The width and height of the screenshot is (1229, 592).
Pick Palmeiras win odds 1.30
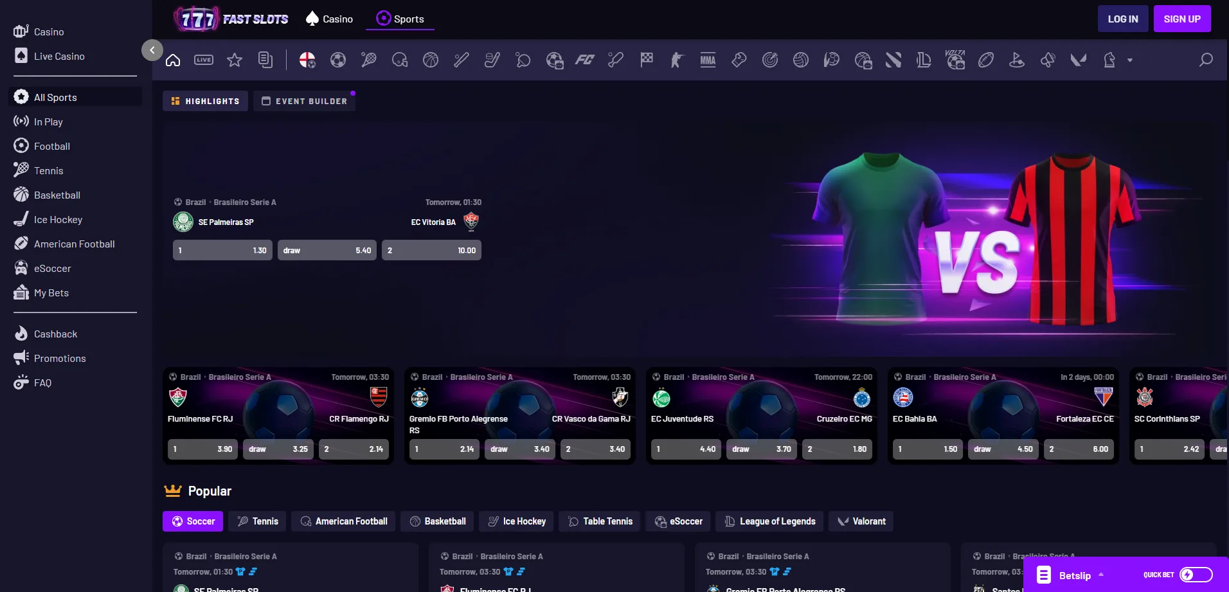click(222, 250)
